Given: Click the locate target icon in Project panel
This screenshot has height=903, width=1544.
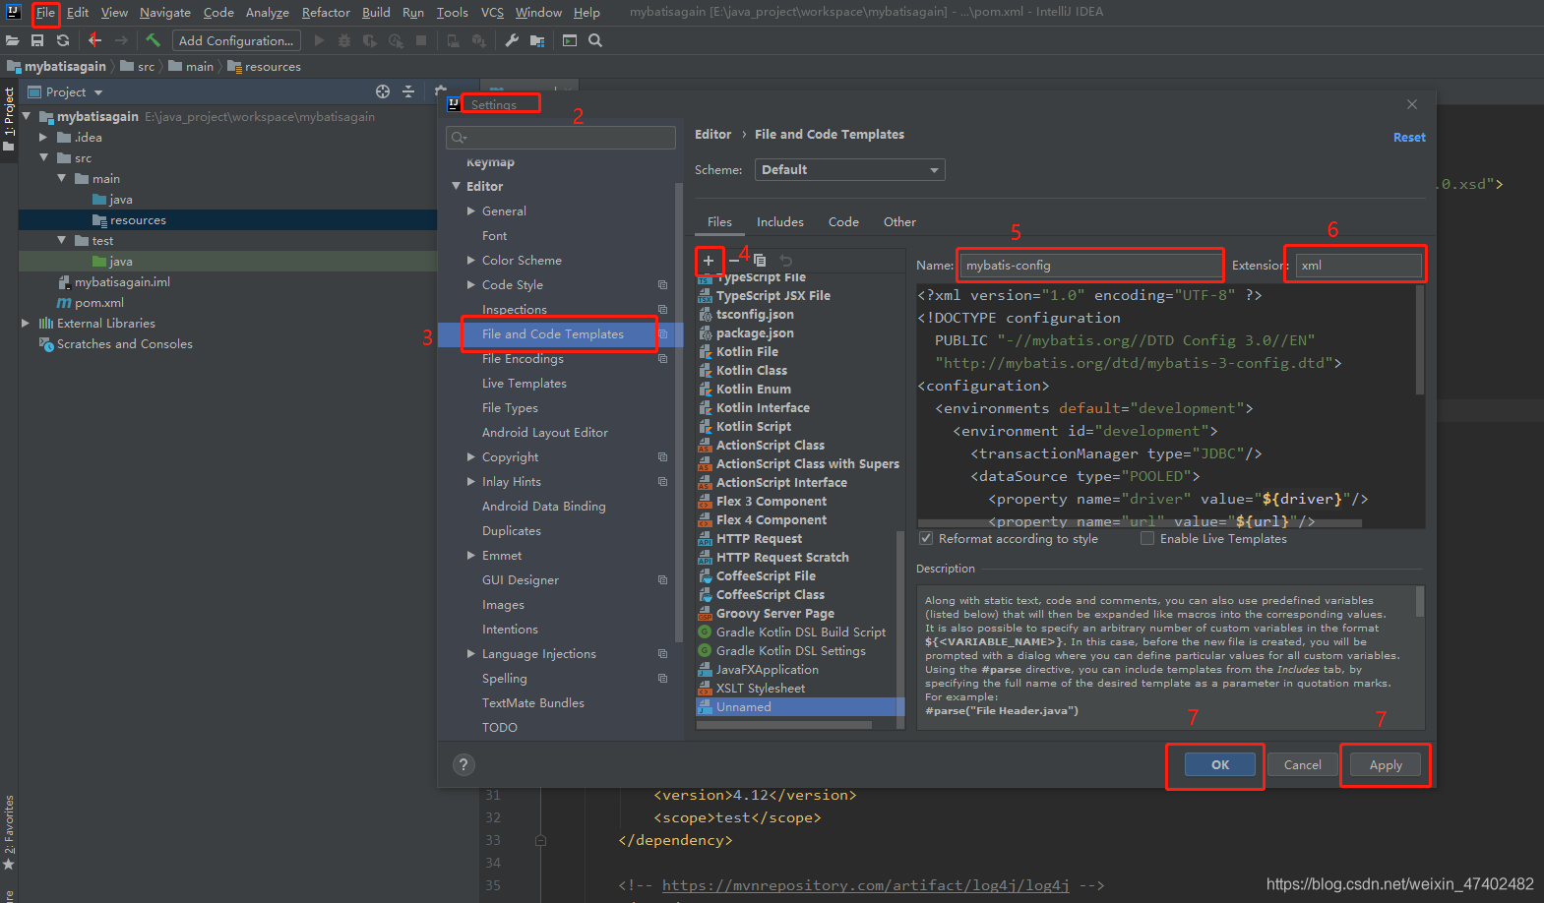Looking at the screenshot, I should pos(383,91).
